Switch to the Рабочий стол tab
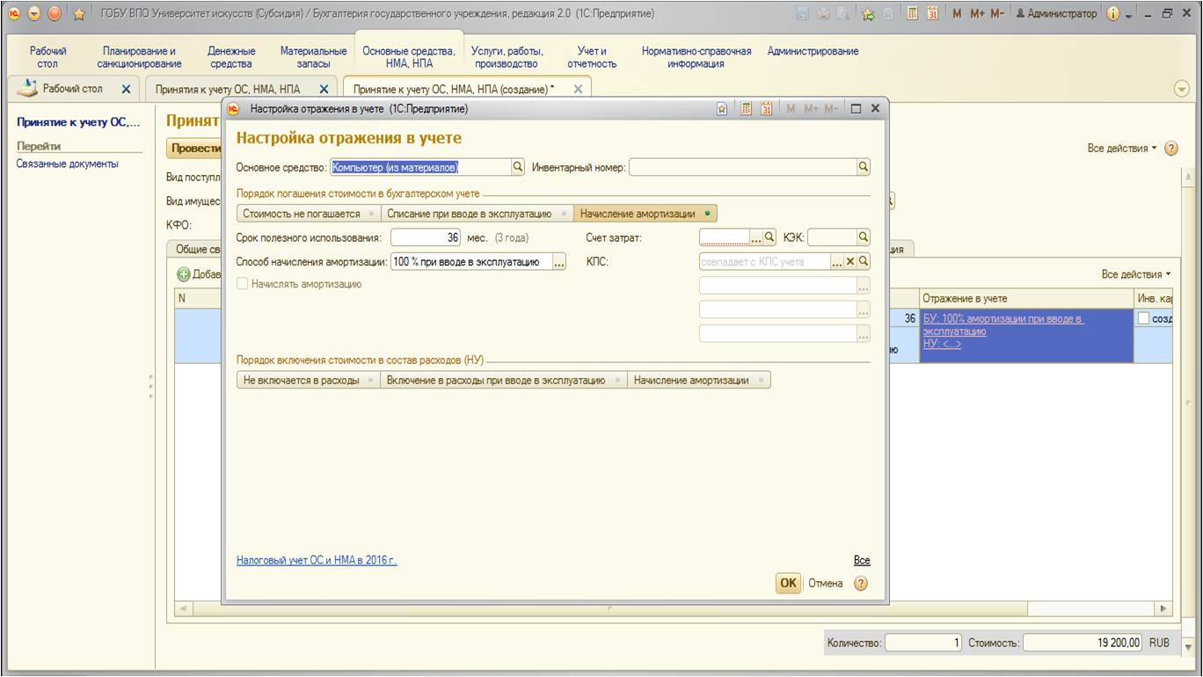The width and height of the screenshot is (1203, 677). click(73, 89)
